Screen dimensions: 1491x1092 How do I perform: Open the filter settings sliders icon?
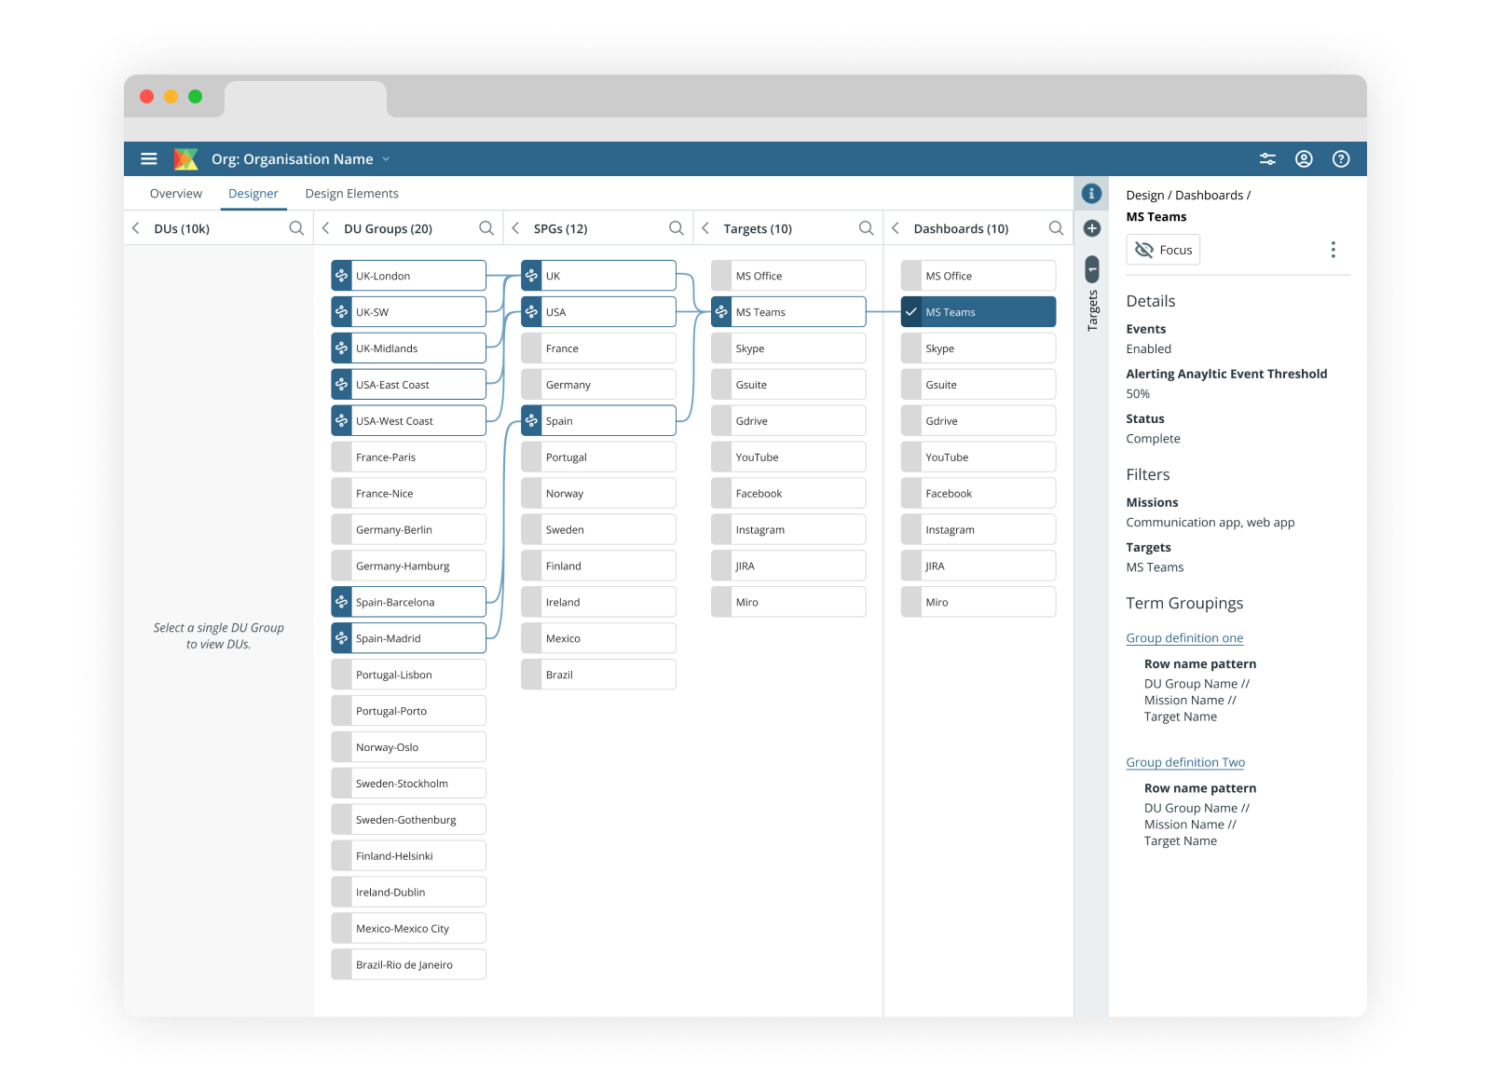coord(1267,159)
